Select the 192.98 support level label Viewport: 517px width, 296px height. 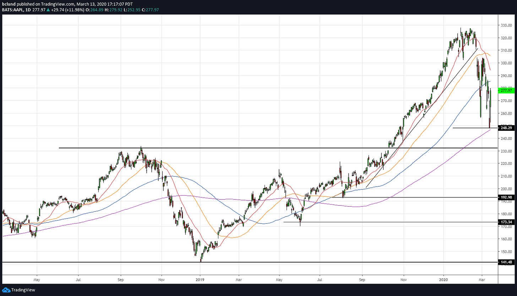click(506, 197)
